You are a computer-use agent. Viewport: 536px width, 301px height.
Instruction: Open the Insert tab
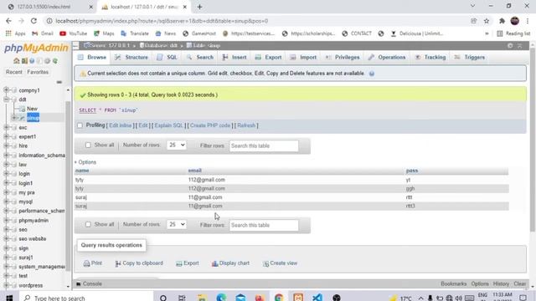click(x=234, y=58)
